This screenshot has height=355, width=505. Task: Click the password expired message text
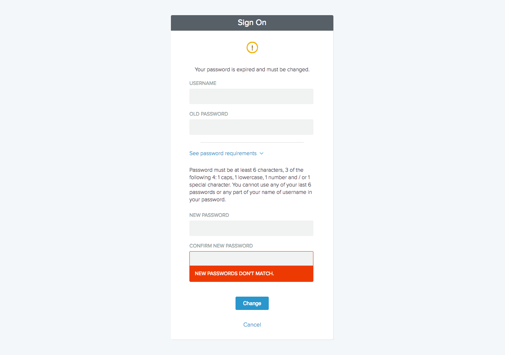[x=252, y=69]
